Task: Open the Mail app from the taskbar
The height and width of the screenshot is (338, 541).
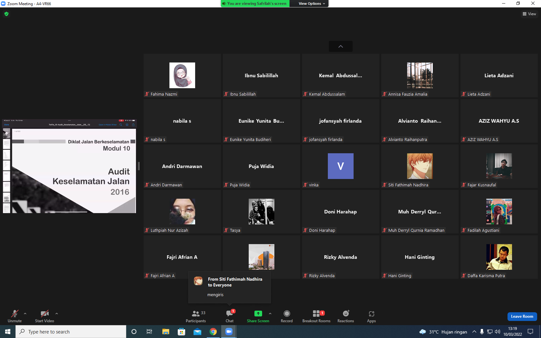Action: [x=197, y=332]
